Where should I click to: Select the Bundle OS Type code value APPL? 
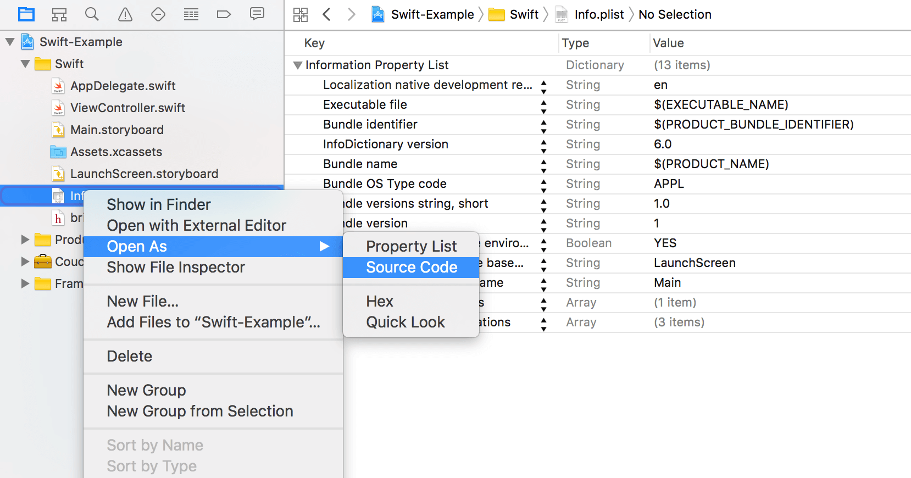click(669, 184)
